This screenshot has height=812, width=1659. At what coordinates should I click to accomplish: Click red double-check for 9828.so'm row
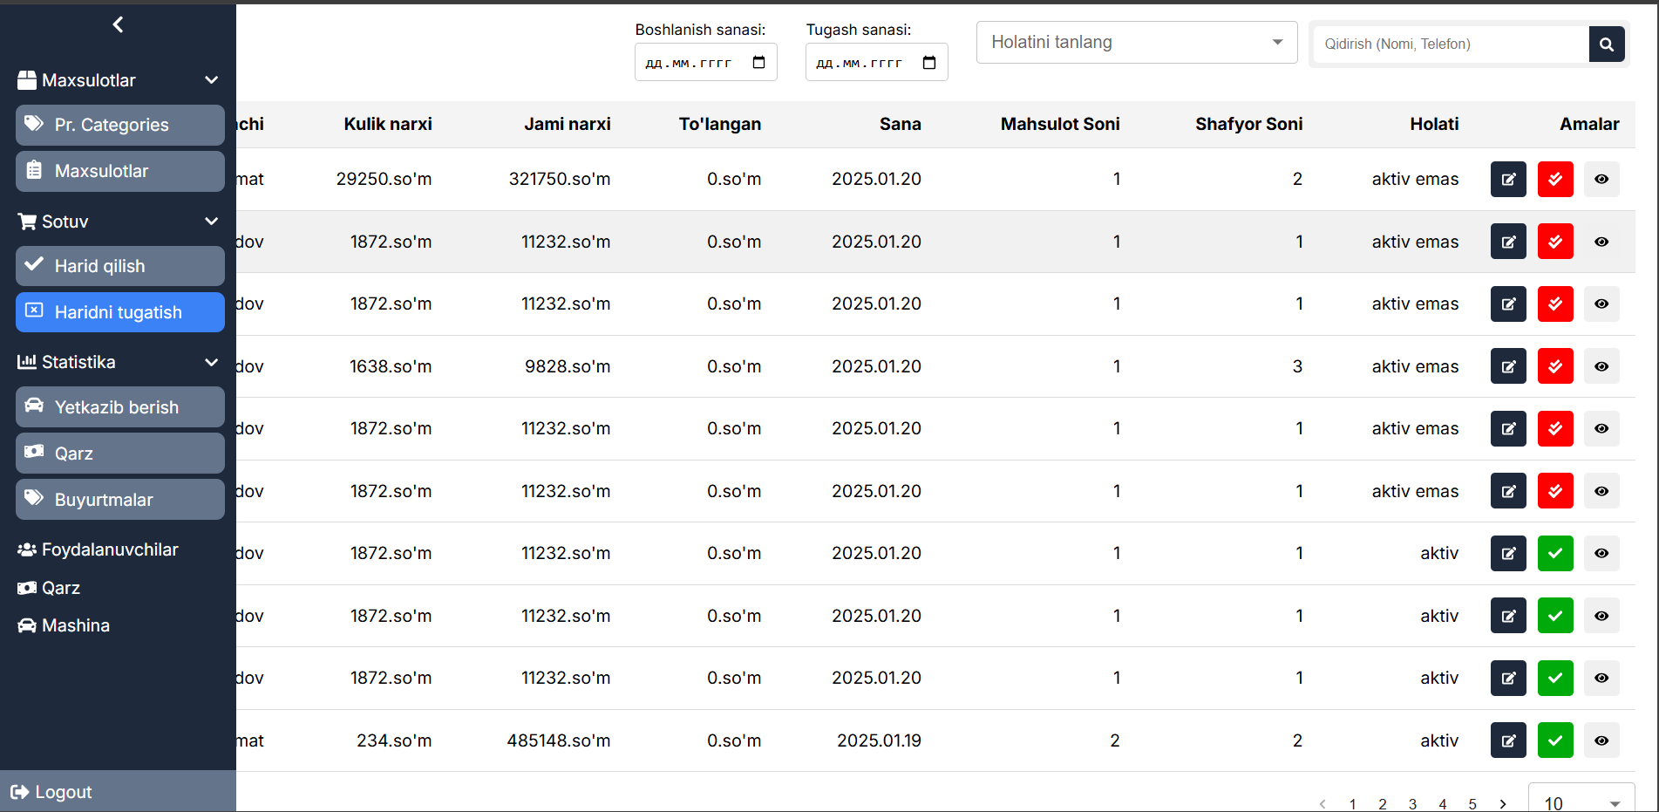(1555, 366)
